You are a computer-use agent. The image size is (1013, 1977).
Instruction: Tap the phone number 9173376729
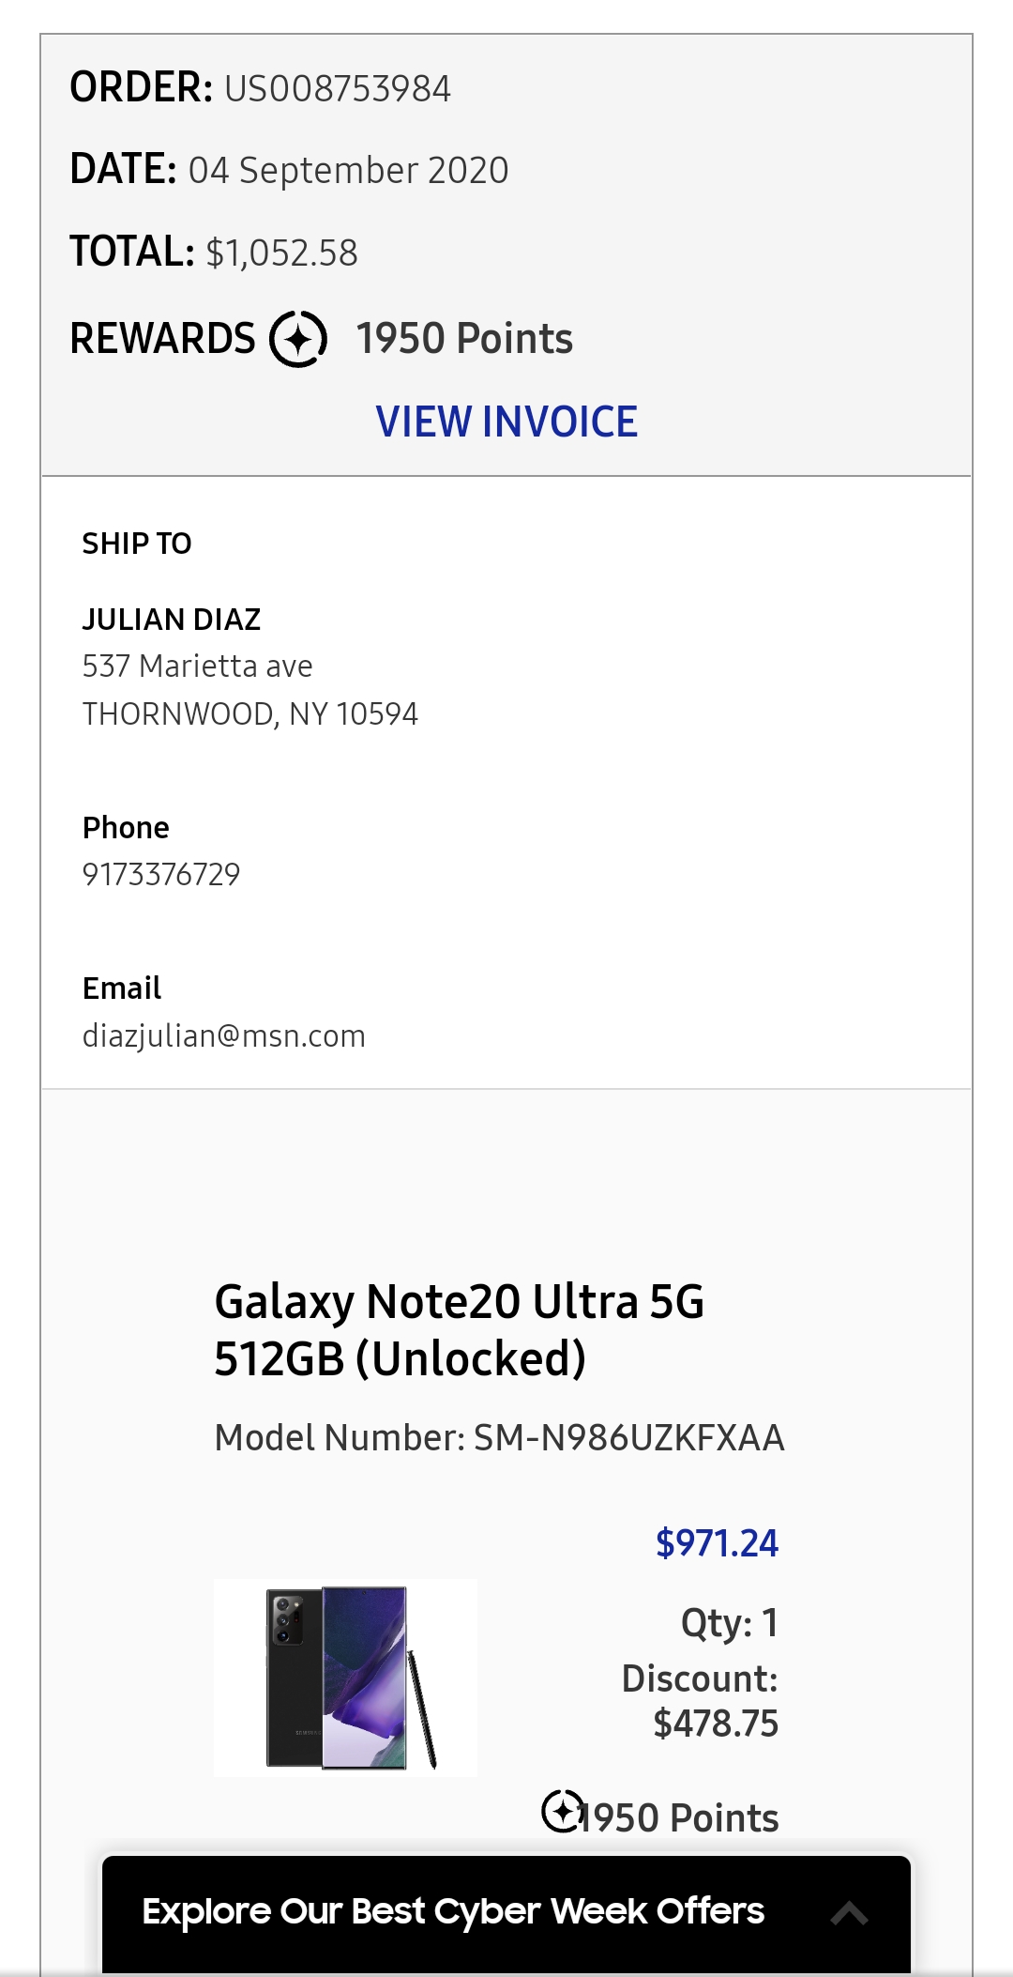pos(161,875)
